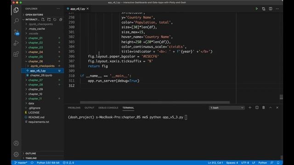Screen dimensions: 294x165
Task: Open the Manage gear icon
Action: click(16, 154)
